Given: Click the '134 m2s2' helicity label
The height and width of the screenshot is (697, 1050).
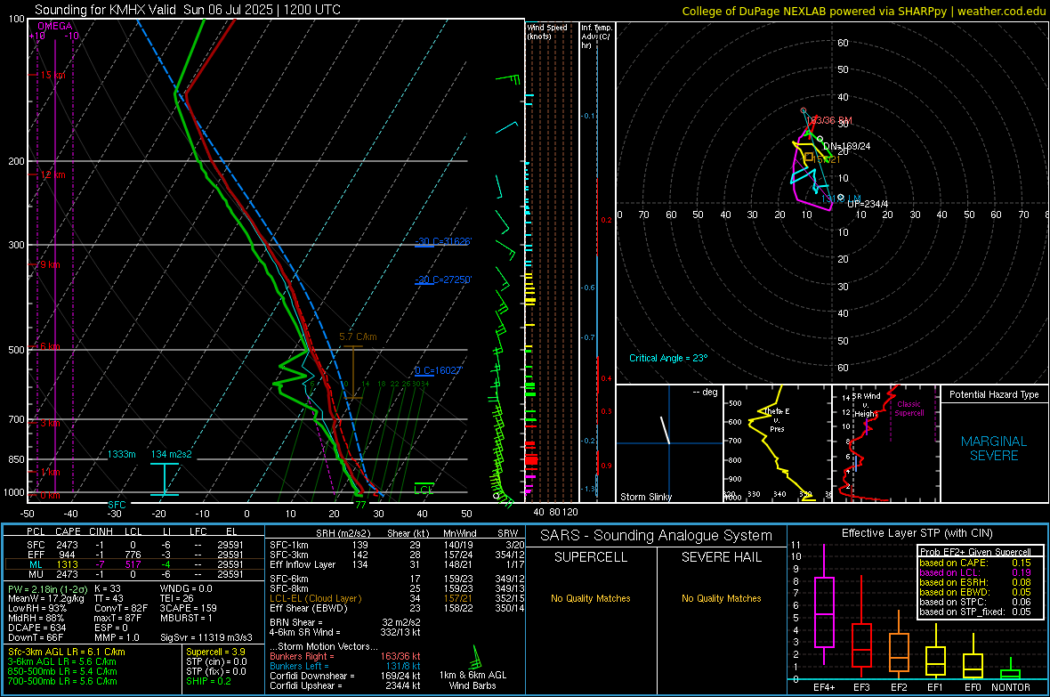Looking at the screenshot, I should 172,454.
